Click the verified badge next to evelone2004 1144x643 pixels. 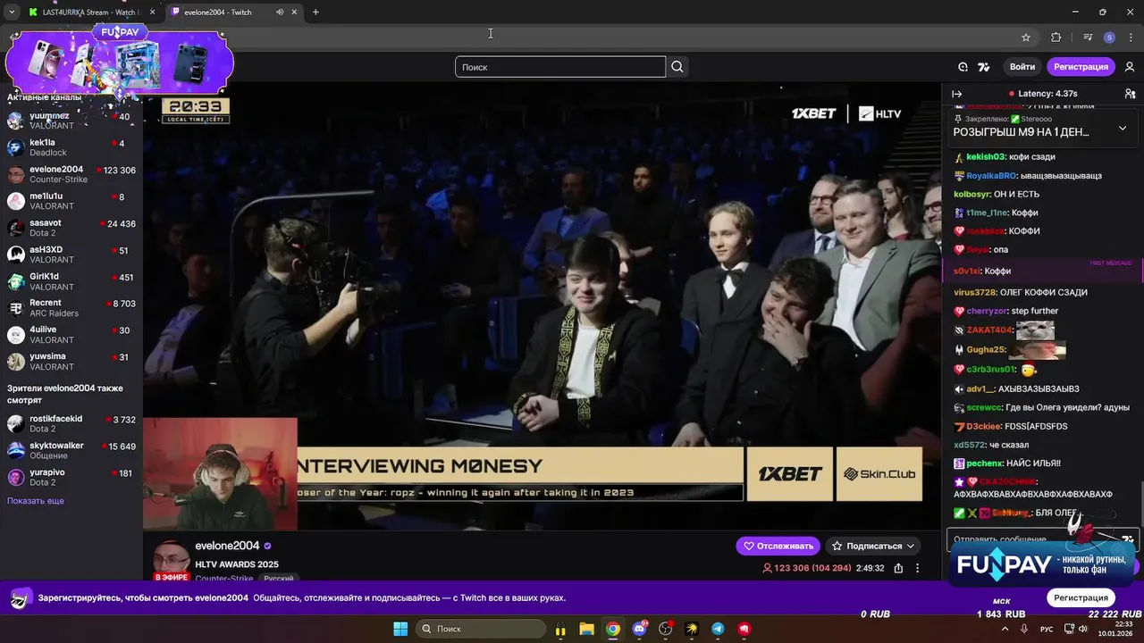tap(267, 546)
